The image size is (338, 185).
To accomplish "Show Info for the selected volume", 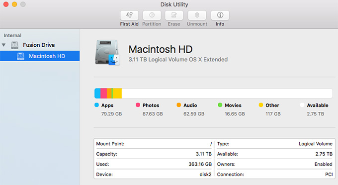I will (220, 15).
